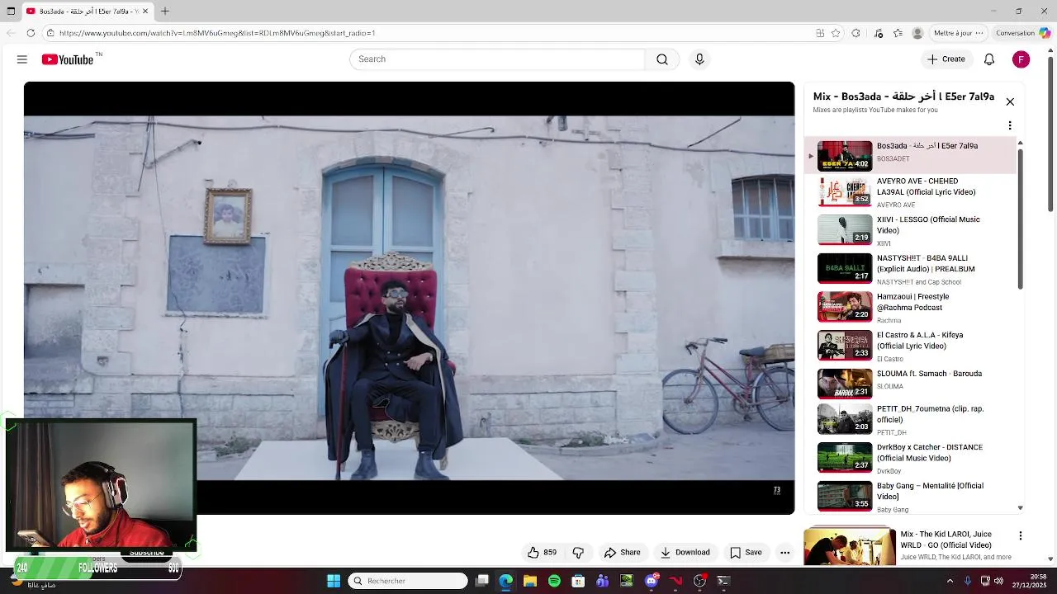
Task: Select NASTYSH!!T - B4BA 9ALLI track
Action: [911, 269]
